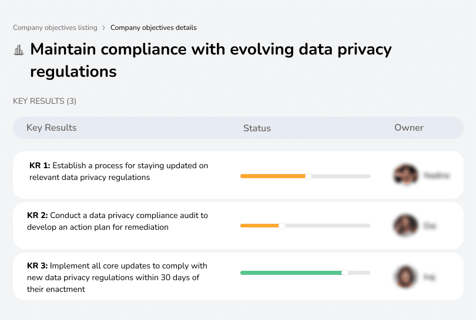
Task: Click KR 2 progress slider handle
Action: coord(282,226)
